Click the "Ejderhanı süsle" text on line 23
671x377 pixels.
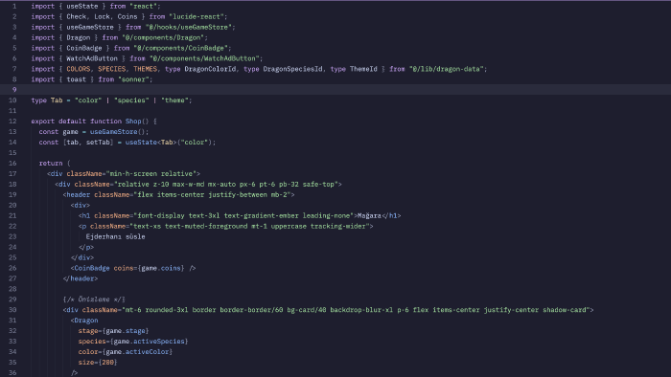click(x=116, y=236)
